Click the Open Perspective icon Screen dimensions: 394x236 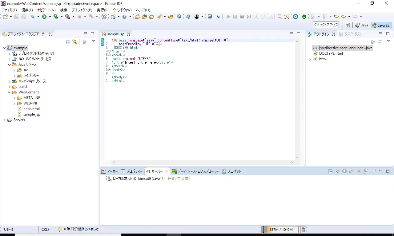[x=348, y=25]
